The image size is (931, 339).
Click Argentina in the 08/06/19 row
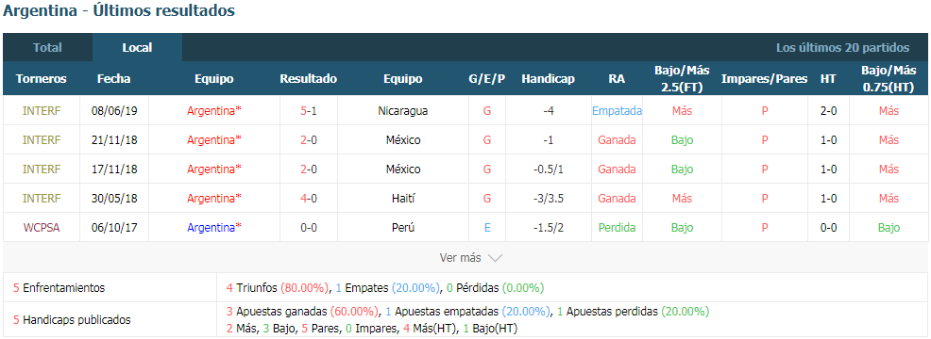[x=213, y=111]
